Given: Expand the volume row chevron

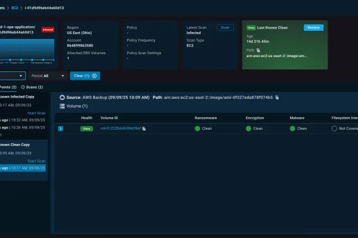Looking at the screenshot, I should (60, 129).
